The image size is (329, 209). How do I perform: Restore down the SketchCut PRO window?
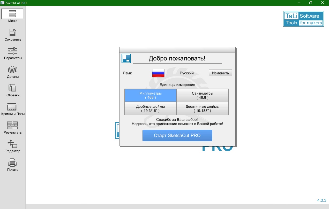point(311,3)
